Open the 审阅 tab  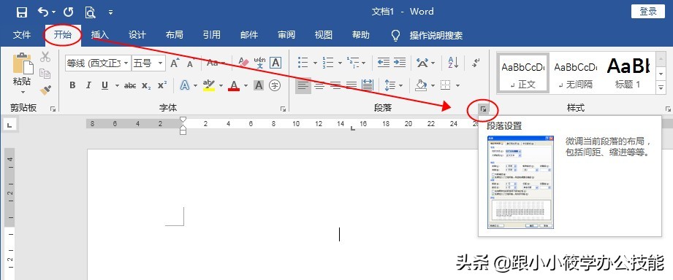coord(286,35)
